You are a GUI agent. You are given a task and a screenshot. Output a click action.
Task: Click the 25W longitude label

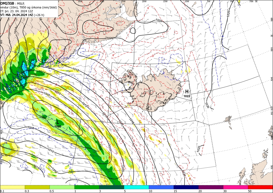[x=123, y=1]
